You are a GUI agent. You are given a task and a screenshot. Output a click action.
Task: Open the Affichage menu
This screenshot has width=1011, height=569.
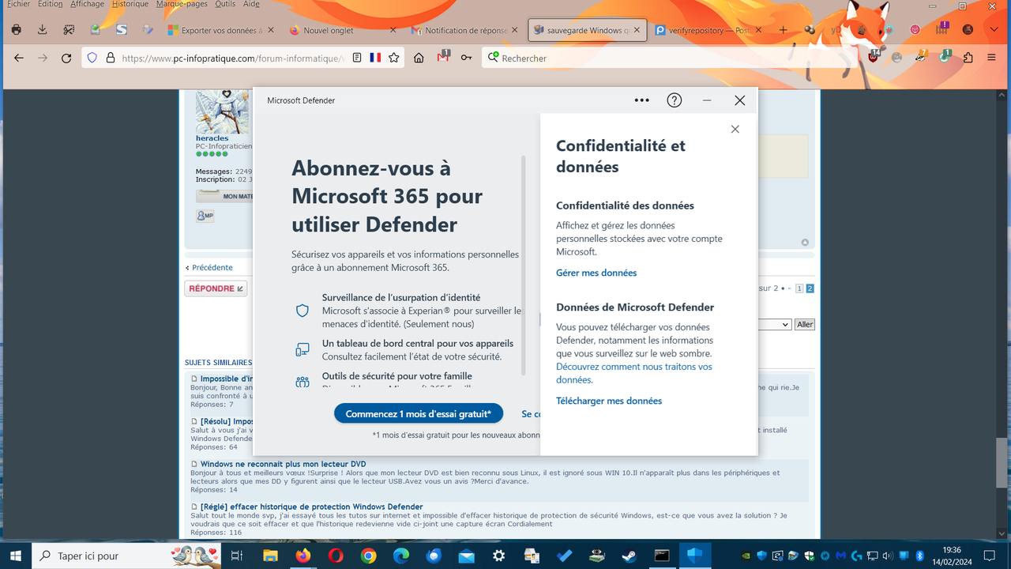[x=87, y=4]
